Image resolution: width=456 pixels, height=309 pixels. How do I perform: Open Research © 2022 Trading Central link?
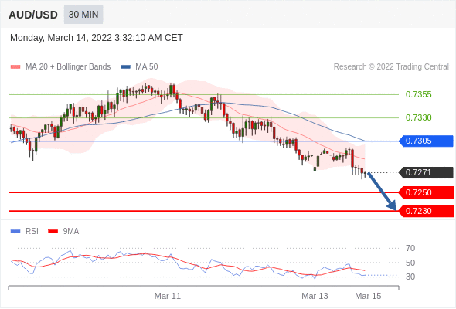tap(391, 67)
